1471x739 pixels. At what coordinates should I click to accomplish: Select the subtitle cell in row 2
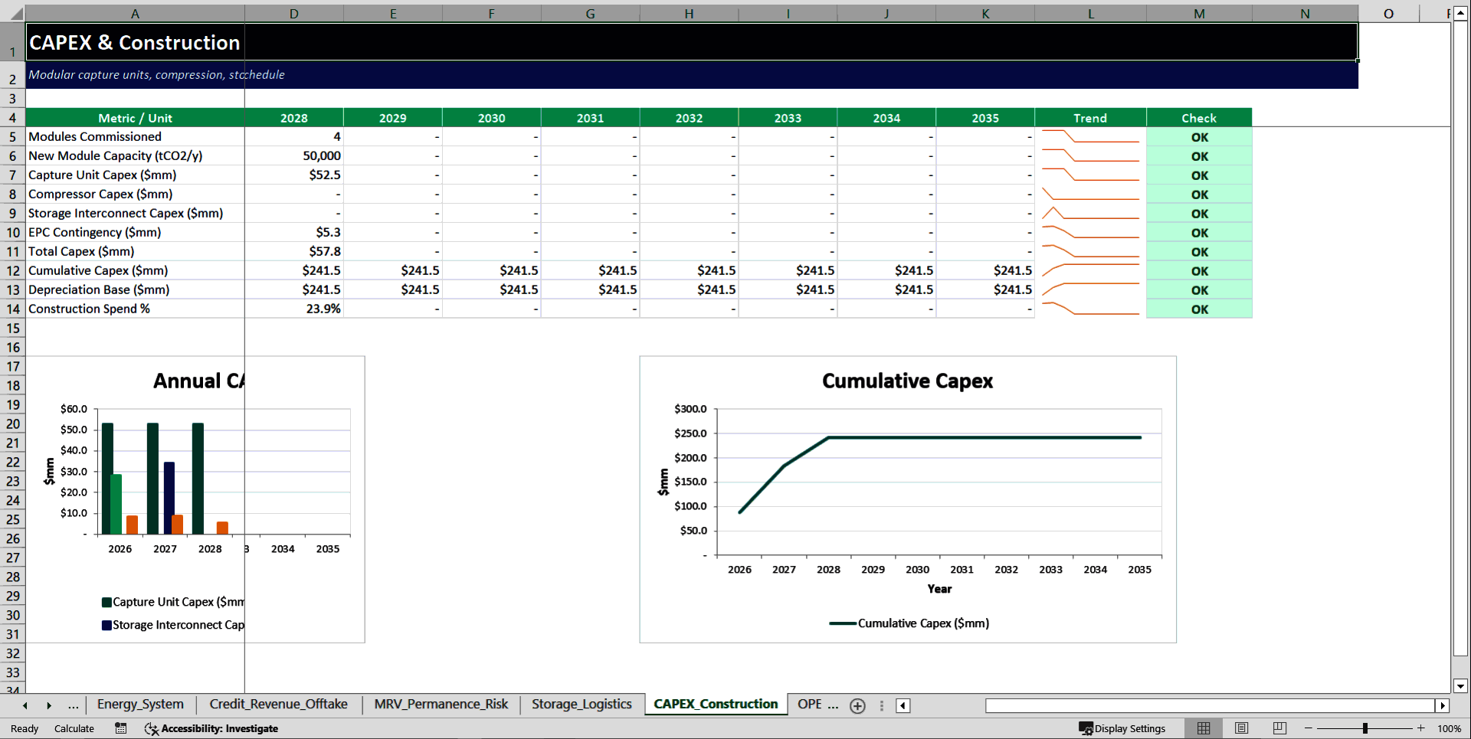[691, 74]
